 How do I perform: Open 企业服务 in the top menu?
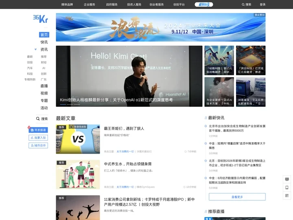[89, 4]
